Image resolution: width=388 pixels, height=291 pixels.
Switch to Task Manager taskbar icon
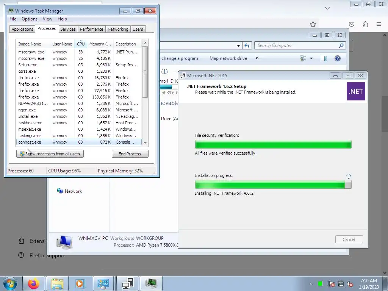pos(151,283)
